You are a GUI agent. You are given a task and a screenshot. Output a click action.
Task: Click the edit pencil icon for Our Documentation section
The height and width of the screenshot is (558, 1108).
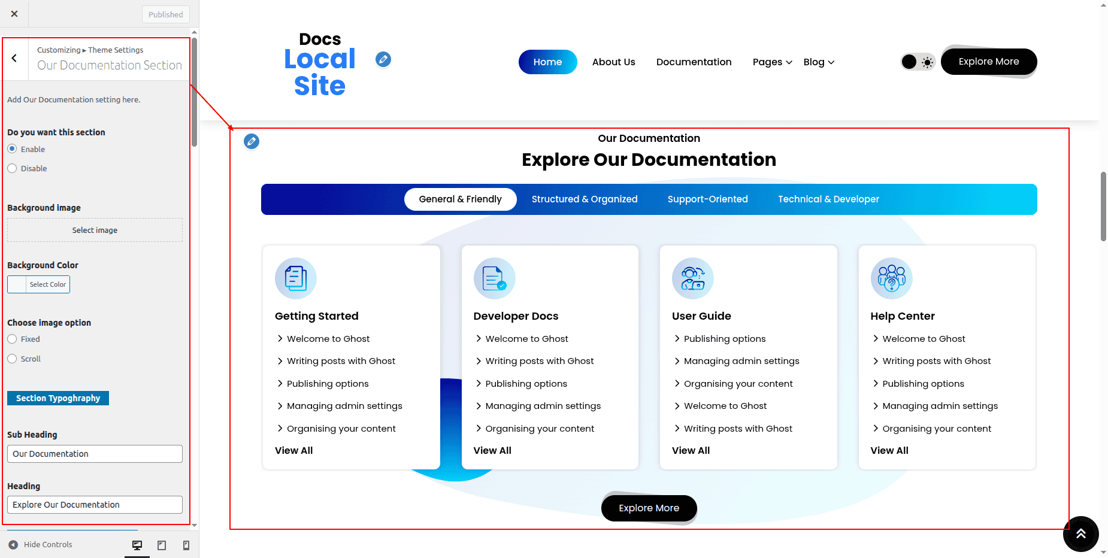[x=252, y=141]
